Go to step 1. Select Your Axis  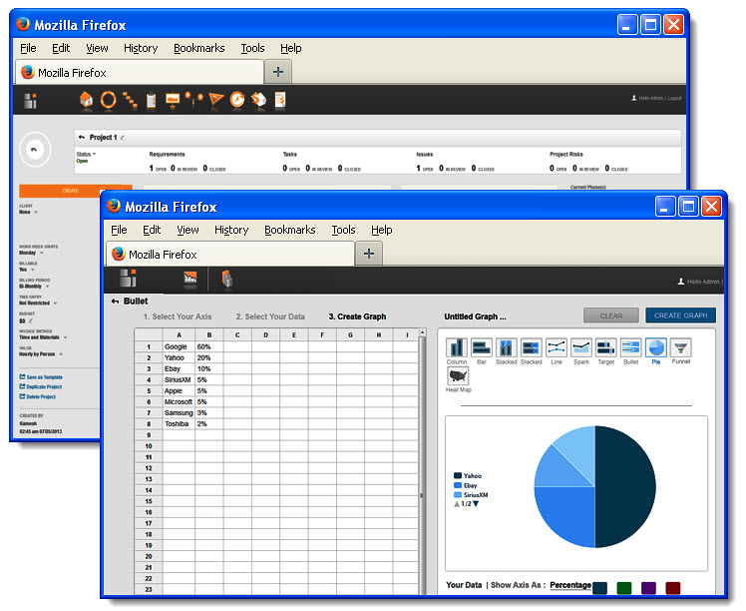click(178, 316)
